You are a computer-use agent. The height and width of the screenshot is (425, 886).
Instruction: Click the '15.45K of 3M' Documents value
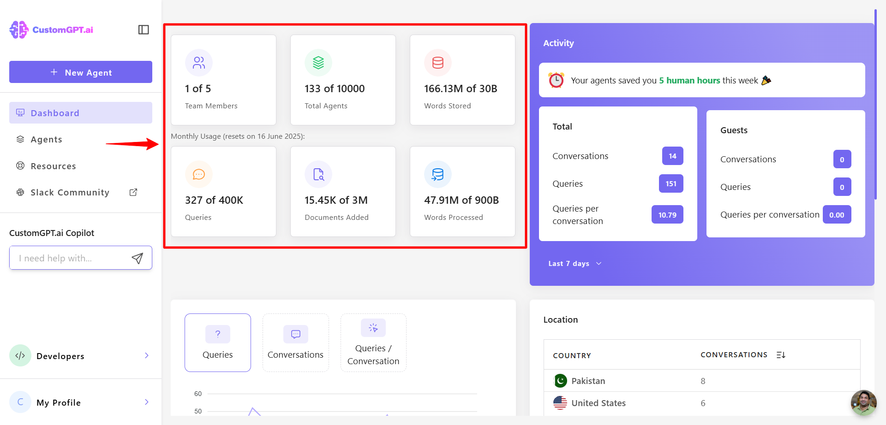[336, 200]
